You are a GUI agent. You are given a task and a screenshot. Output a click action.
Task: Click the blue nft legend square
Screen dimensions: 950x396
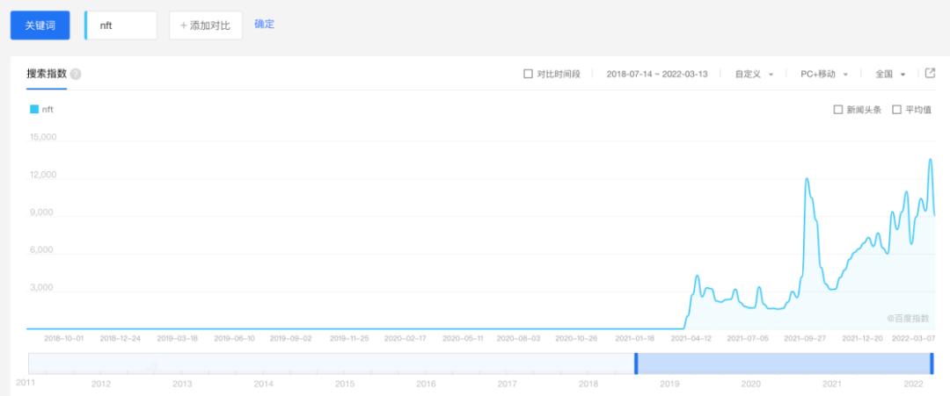(x=34, y=110)
